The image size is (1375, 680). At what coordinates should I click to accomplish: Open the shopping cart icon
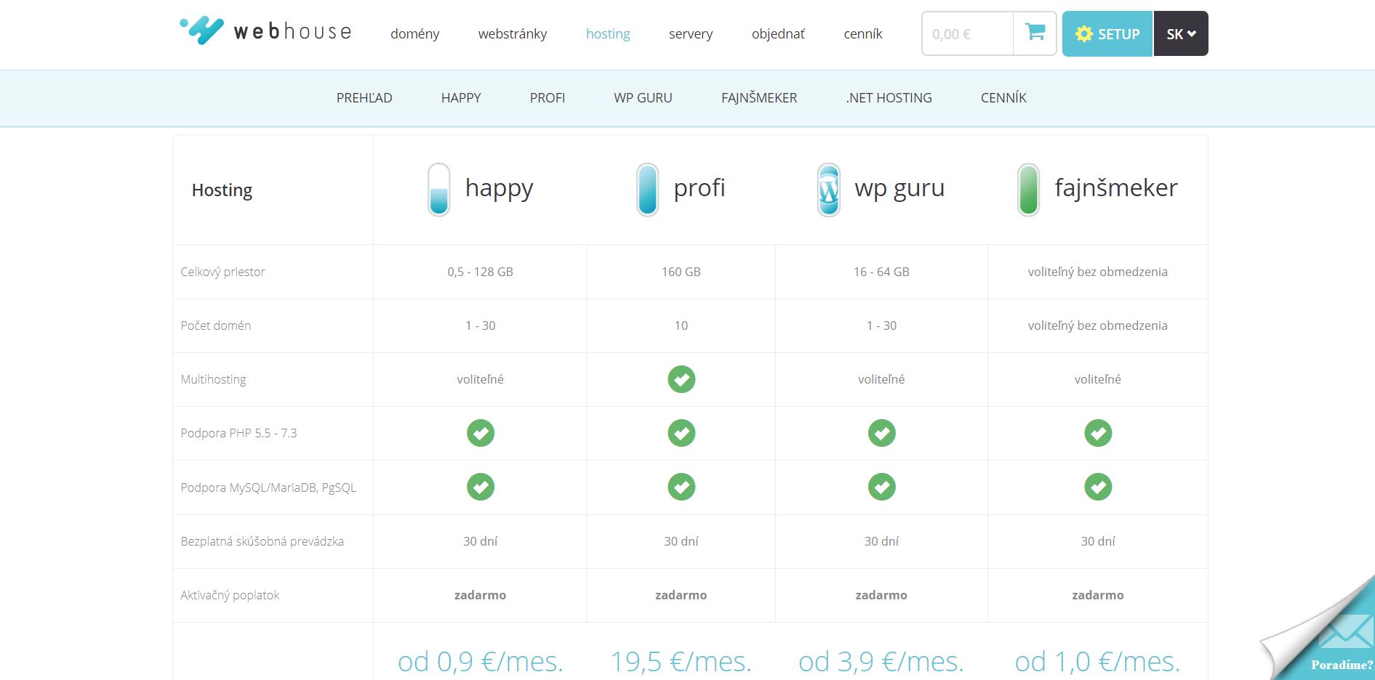pyautogui.click(x=1035, y=33)
